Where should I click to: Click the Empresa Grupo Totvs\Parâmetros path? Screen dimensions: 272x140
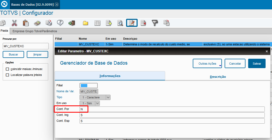click(x=35, y=31)
